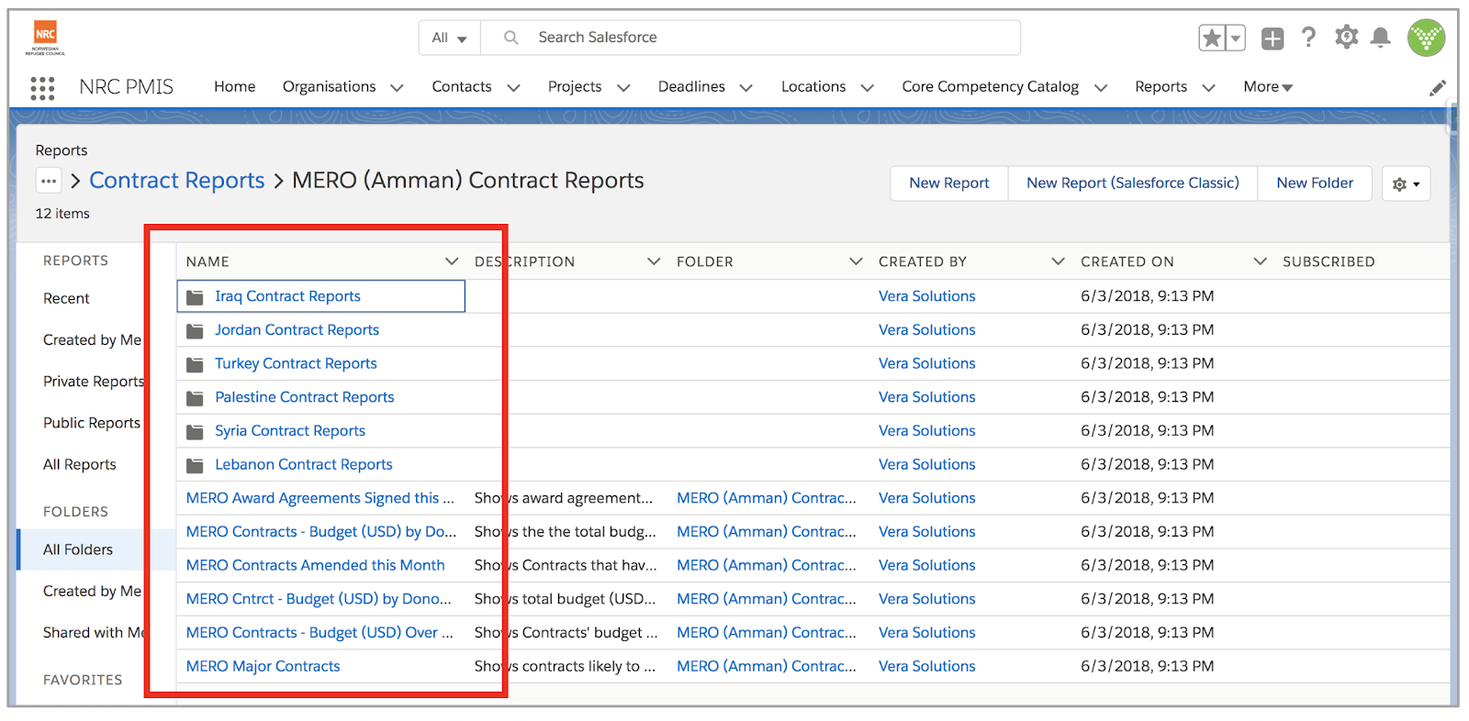The width and height of the screenshot is (1469, 721).
Task: Open the Help question mark icon
Action: coord(1309,38)
